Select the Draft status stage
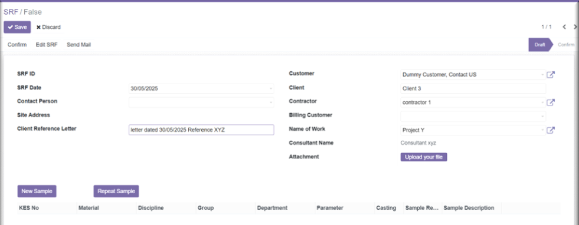 [x=539, y=45]
